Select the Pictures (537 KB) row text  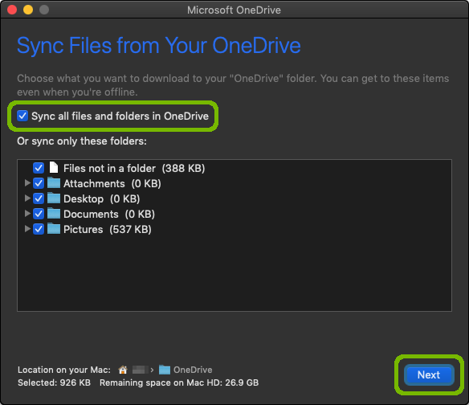tap(108, 229)
